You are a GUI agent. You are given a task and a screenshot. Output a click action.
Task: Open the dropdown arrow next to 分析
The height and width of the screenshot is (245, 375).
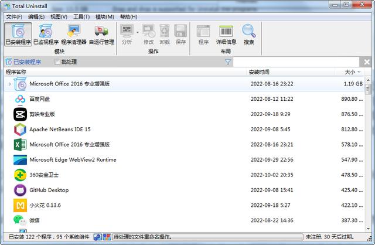(x=138, y=32)
